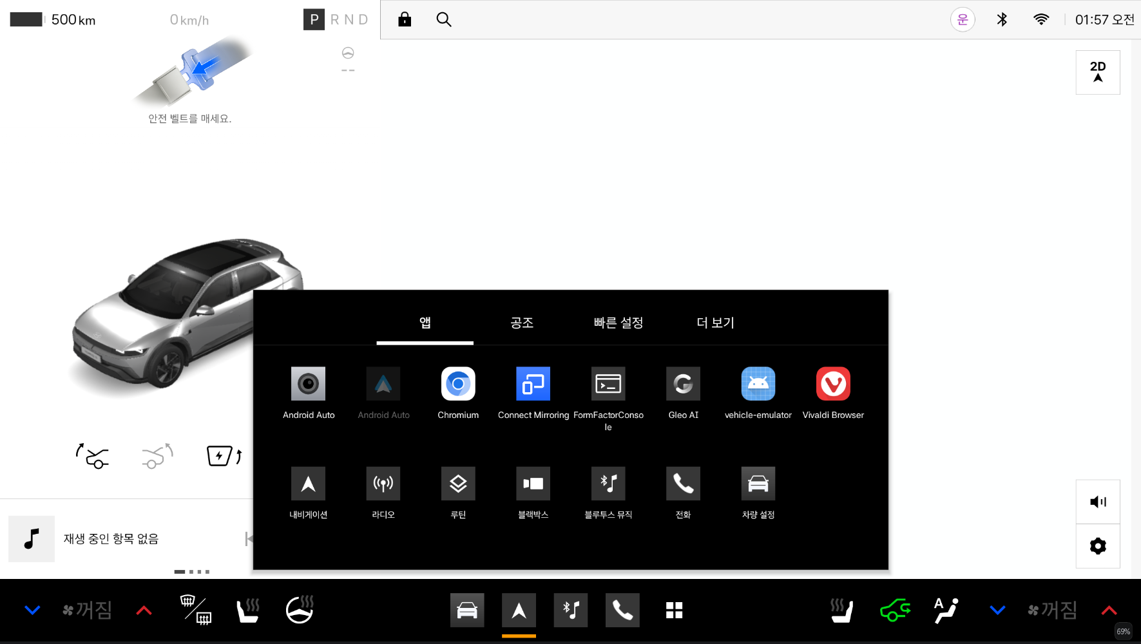Image resolution: width=1141 pixels, height=644 pixels.
Task: Toggle front and rear defroster
Action: click(196, 610)
